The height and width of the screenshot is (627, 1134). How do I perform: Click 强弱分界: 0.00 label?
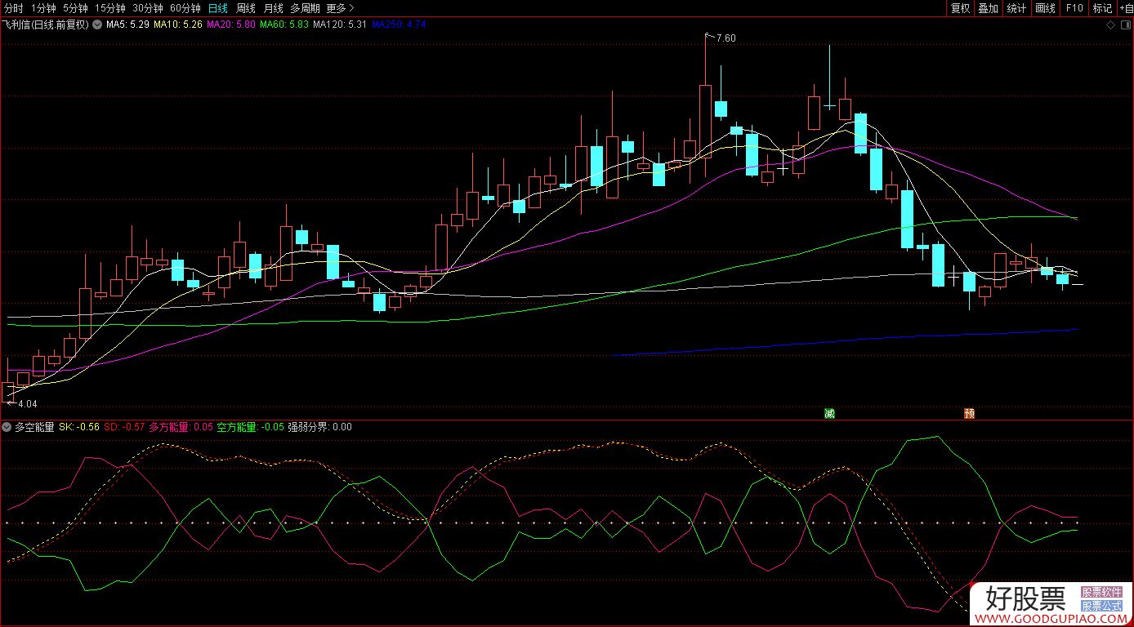pyautogui.click(x=319, y=427)
